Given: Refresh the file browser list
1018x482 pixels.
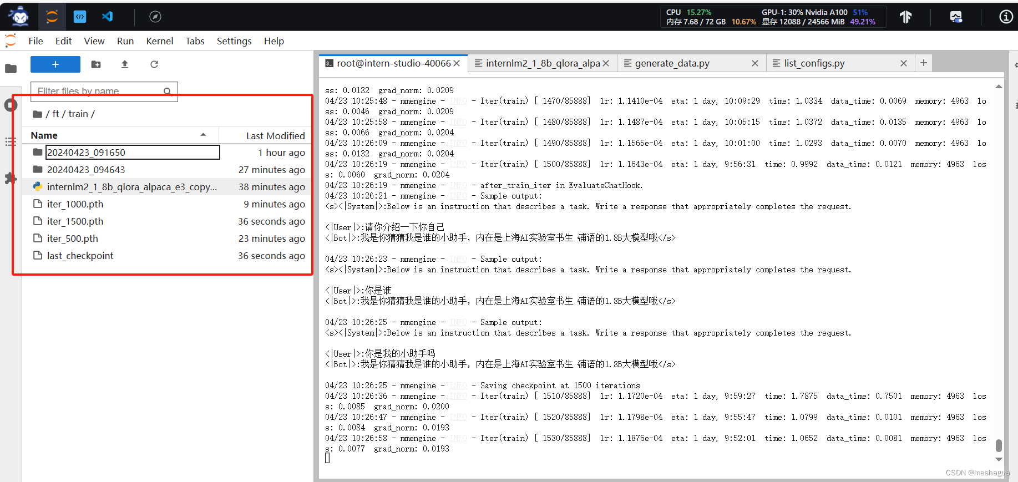Looking at the screenshot, I should click(x=154, y=64).
